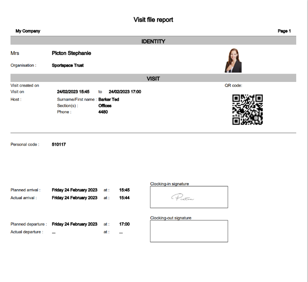Select planned departure date 'Friday 24 February 2023'
Viewport: 308px width, 282px height.
click(x=75, y=224)
